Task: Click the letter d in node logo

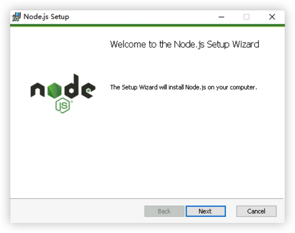Action: point(71,86)
